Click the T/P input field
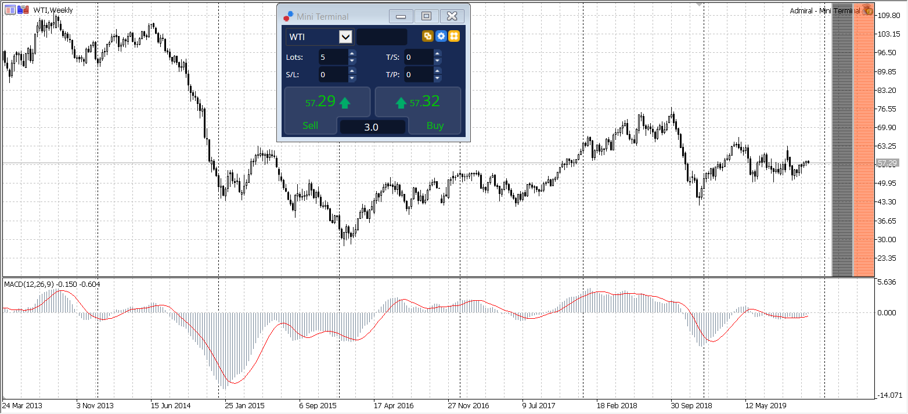Viewport: 908px width, 414px height. (x=419, y=75)
